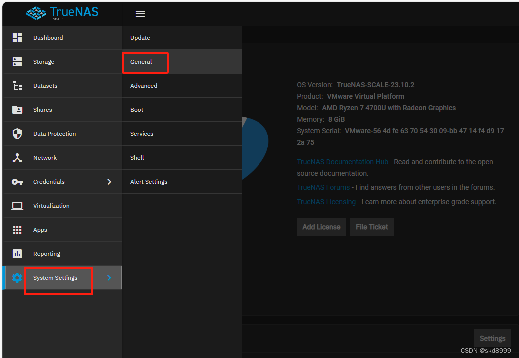Select Shares in the sidebar
This screenshot has height=358, width=519.
coord(62,110)
